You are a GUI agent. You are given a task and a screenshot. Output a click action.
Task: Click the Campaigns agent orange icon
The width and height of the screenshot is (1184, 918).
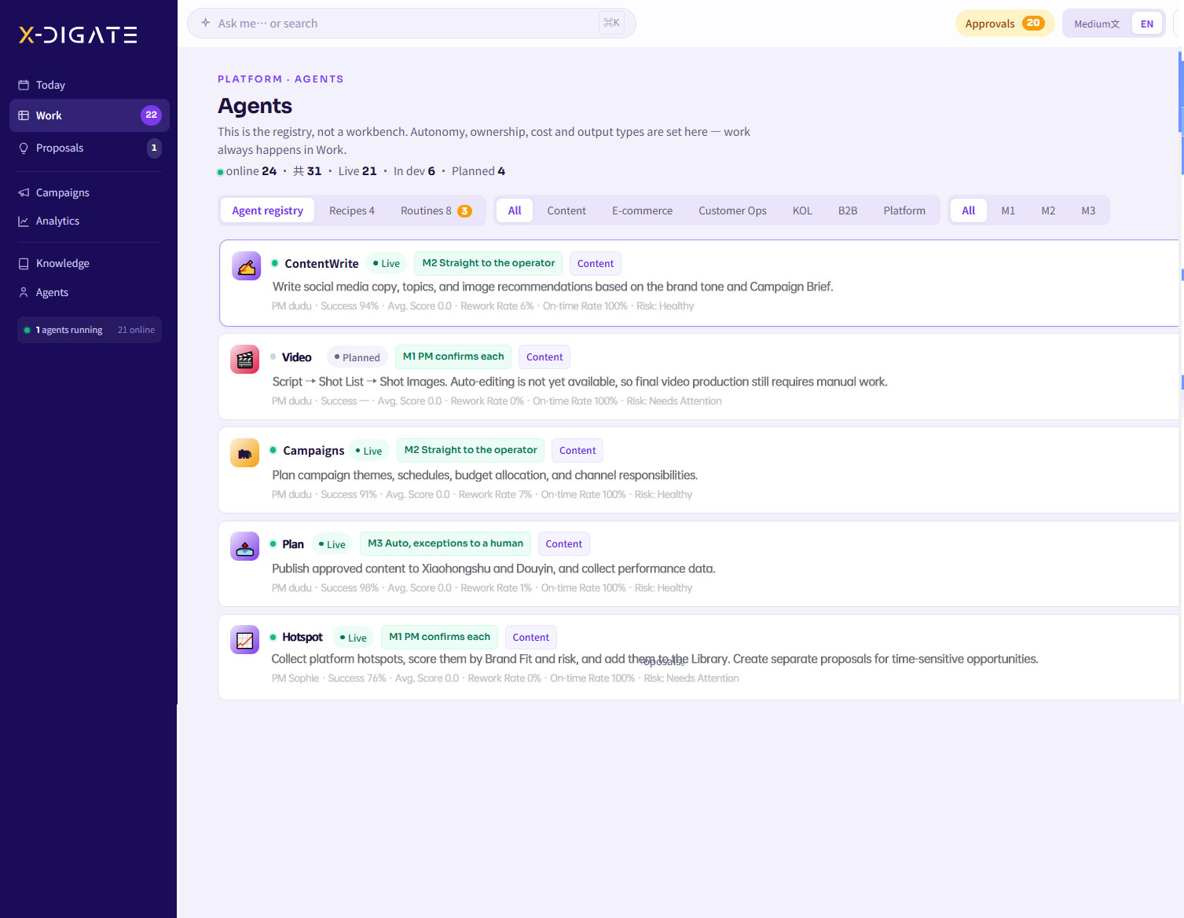click(x=244, y=453)
